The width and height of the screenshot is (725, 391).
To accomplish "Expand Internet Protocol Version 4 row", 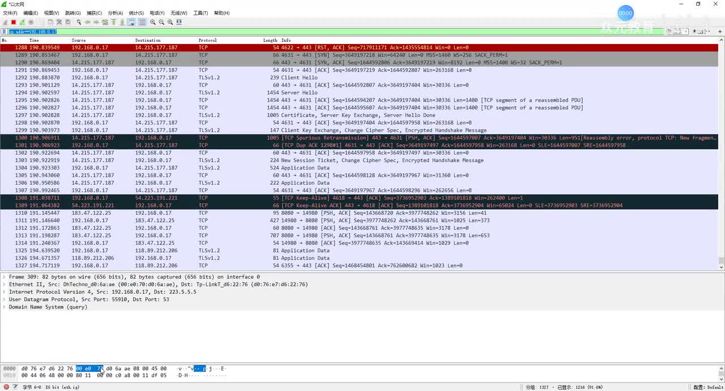I will click(5, 292).
